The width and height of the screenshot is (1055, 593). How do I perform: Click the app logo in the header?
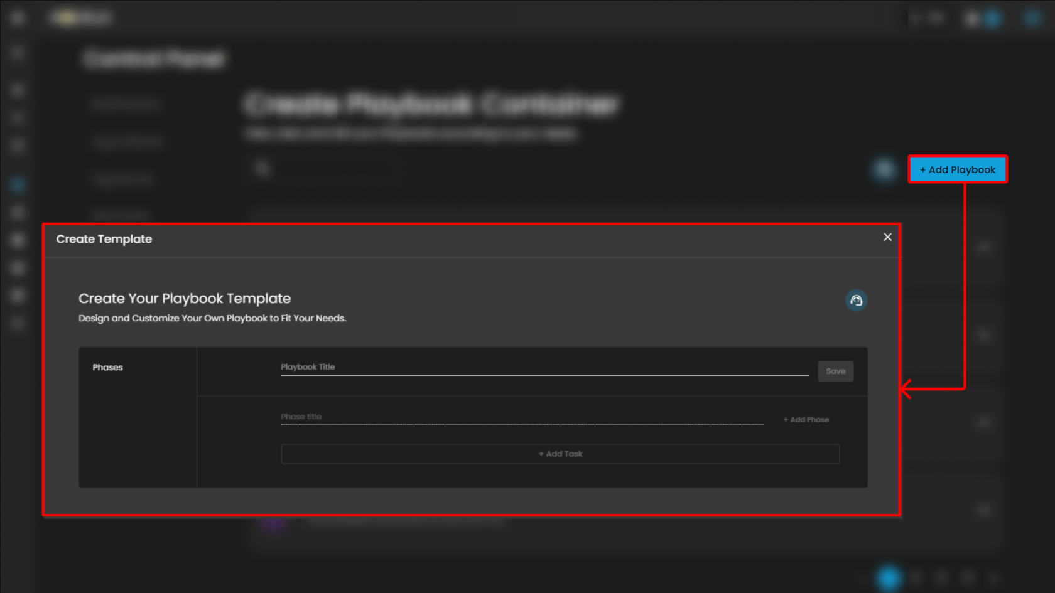[x=82, y=18]
